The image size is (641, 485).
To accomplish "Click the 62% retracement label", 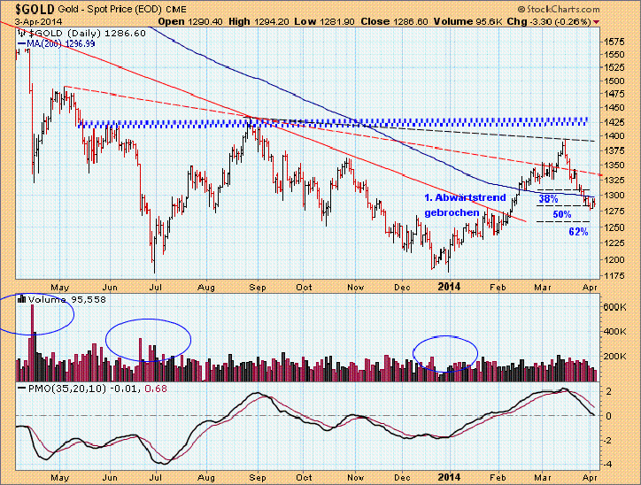I will coord(578,232).
